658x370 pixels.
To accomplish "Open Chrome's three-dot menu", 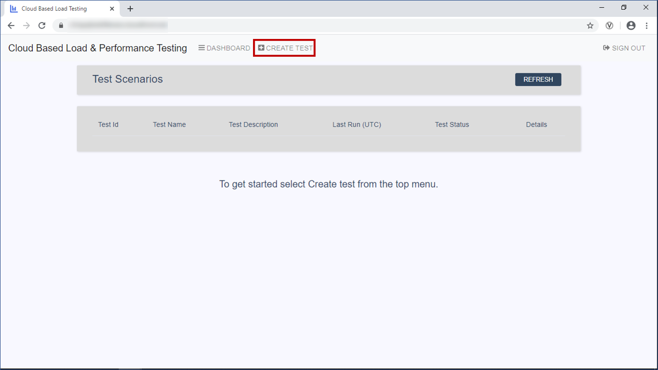I will click(x=646, y=26).
